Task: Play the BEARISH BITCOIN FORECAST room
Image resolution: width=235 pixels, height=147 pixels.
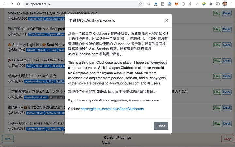Action: click(x=217, y=108)
